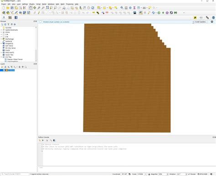
Task: Click the Python Console input line
Action: click(x=127, y=168)
